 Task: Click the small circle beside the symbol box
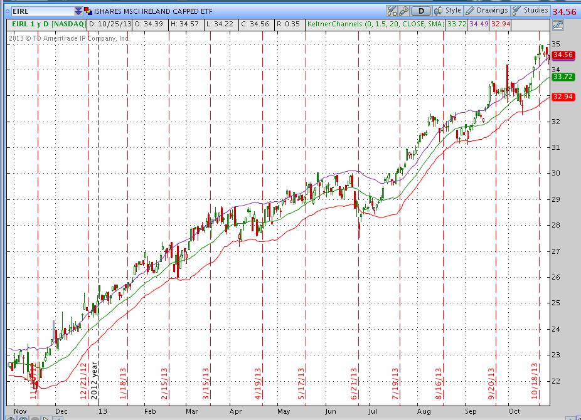coord(8,11)
